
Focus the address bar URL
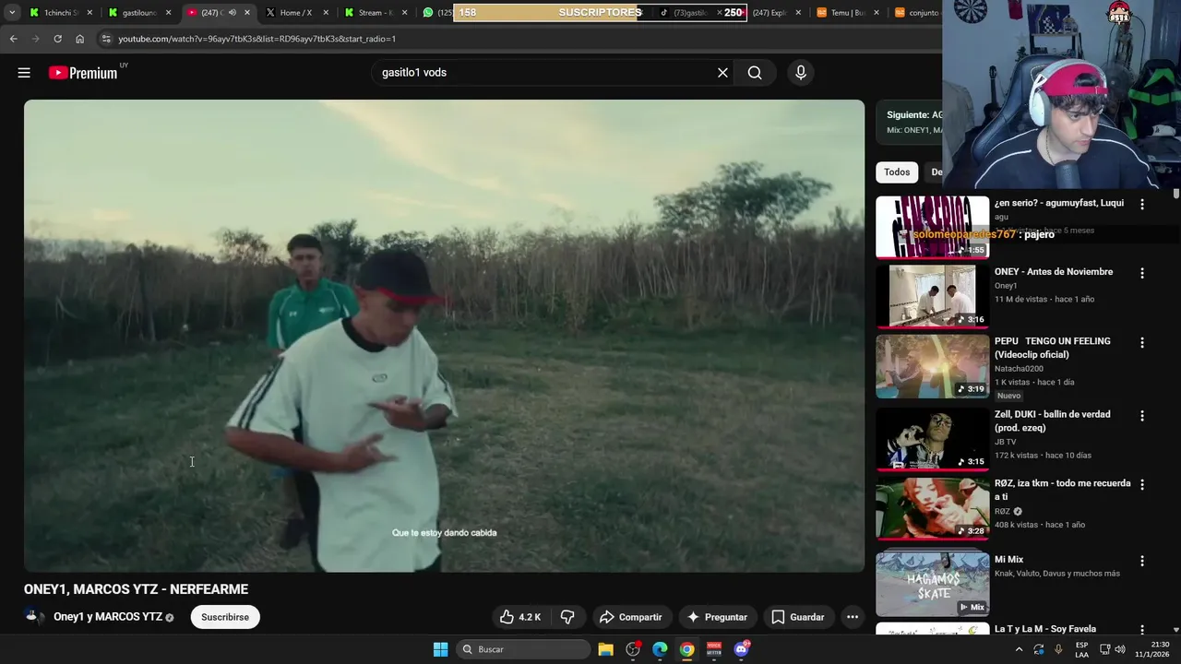pos(256,39)
